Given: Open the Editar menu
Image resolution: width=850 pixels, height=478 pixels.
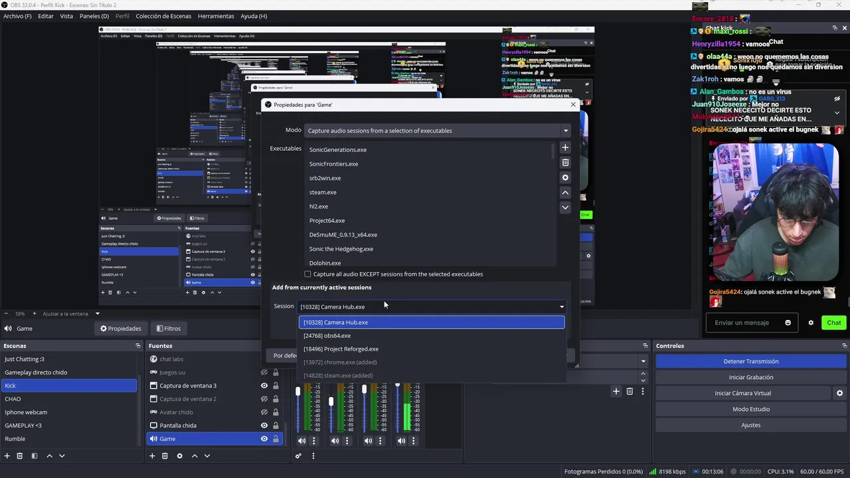Looking at the screenshot, I should (46, 16).
